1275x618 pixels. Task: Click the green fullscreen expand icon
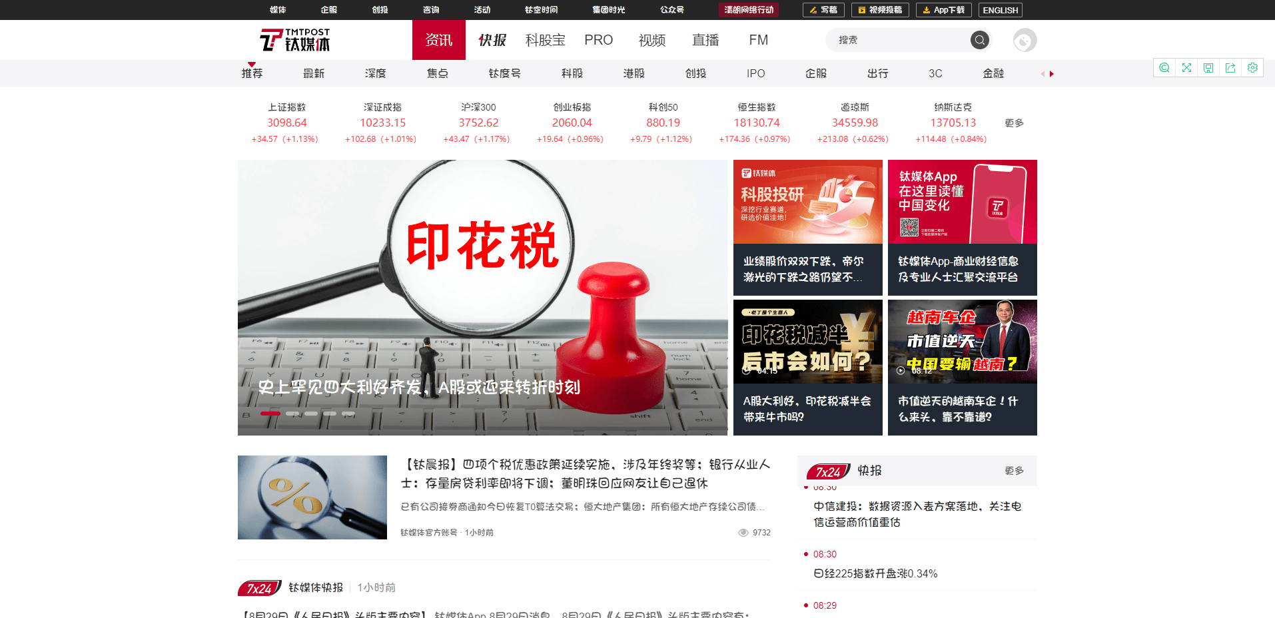(1186, 68)
